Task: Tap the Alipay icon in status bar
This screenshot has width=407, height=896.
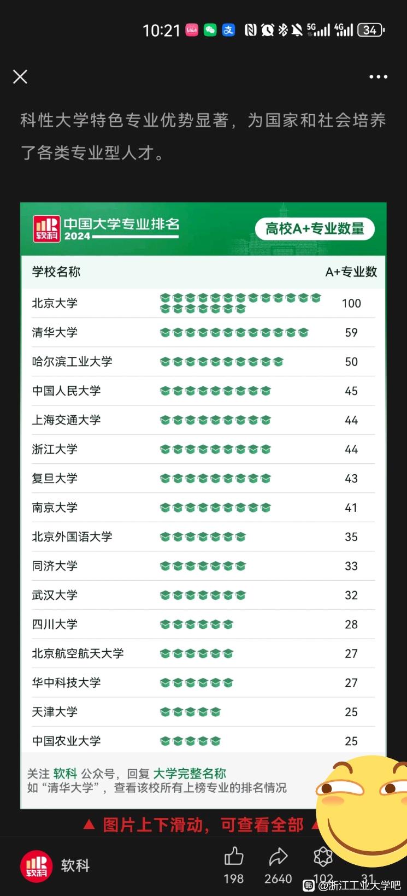Action: tap(228, 30)
